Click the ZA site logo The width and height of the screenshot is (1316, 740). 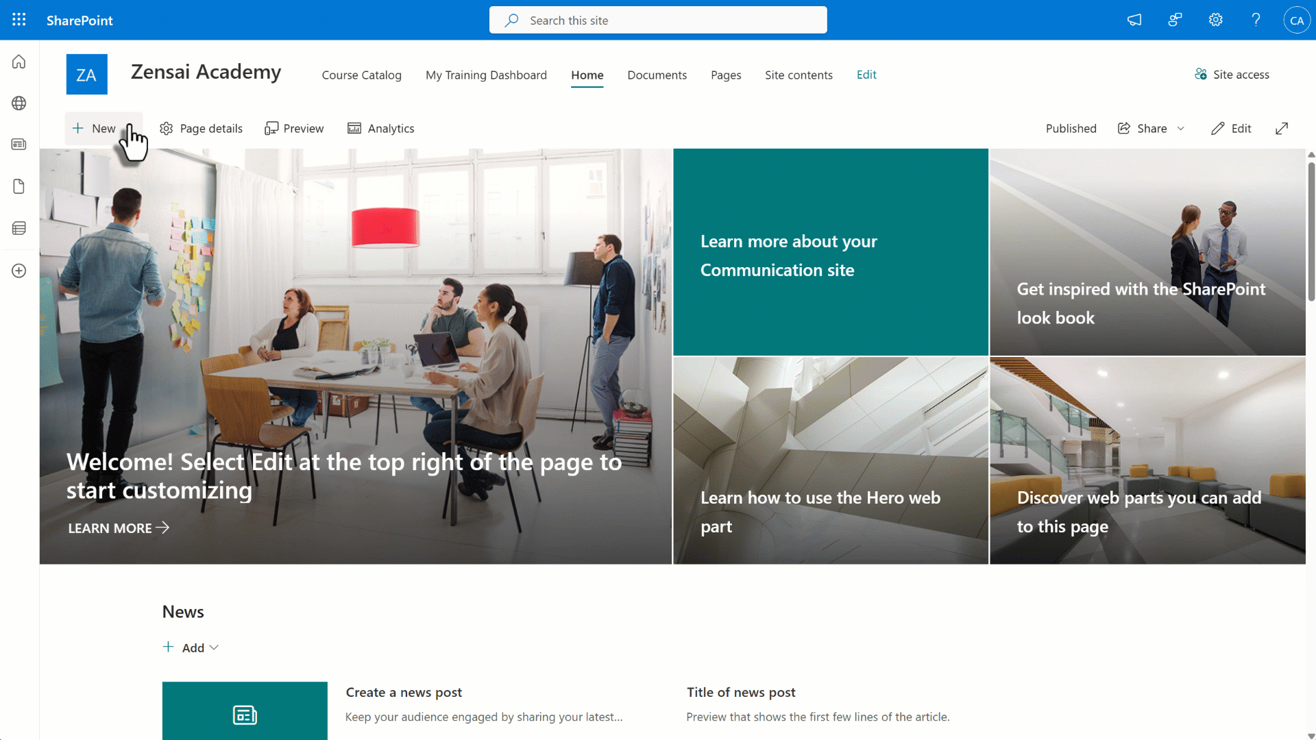[86, 74]
